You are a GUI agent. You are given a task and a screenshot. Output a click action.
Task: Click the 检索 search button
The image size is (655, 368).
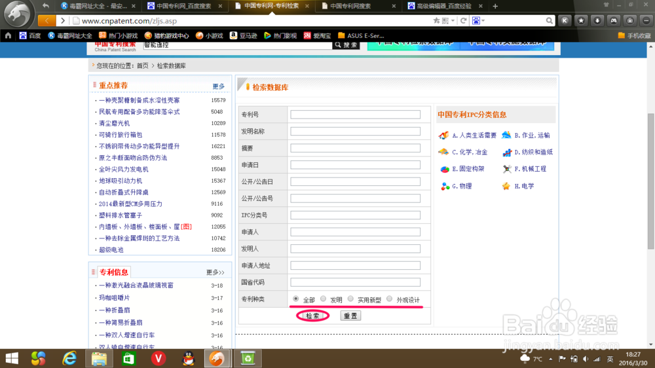[312, 316]
